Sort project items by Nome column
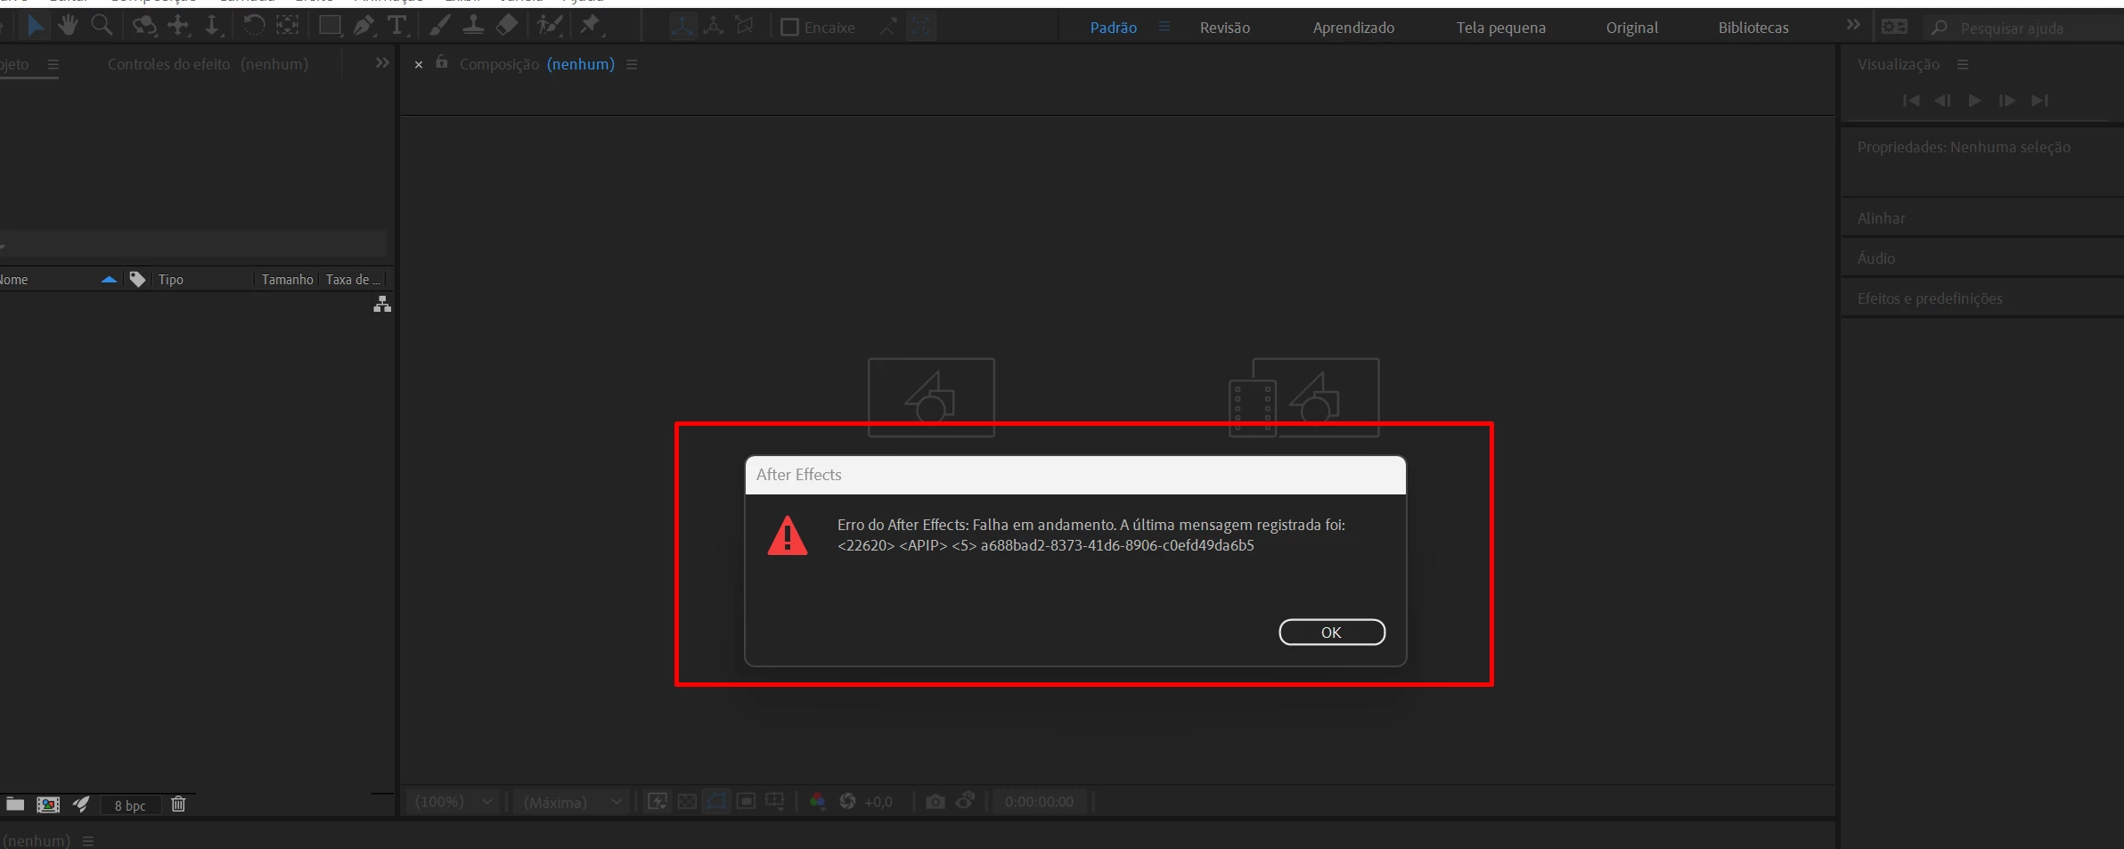The height and width of the screenshot is (849, 2124). coord(14,280)
